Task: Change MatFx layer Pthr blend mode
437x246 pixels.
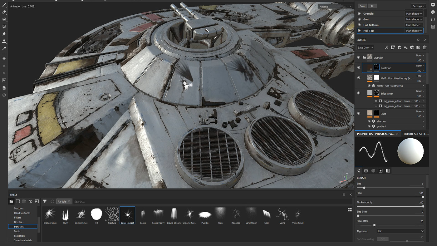Action: pyautogui.click(x=420, y=76)
